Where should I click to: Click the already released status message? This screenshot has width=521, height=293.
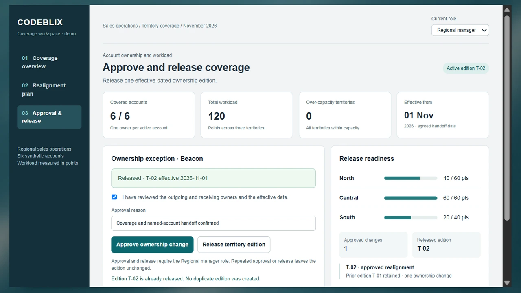[x=186, y=279]
